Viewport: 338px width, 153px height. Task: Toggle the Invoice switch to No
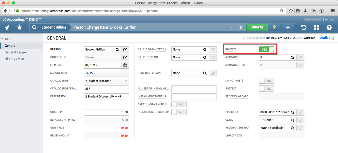267,49
